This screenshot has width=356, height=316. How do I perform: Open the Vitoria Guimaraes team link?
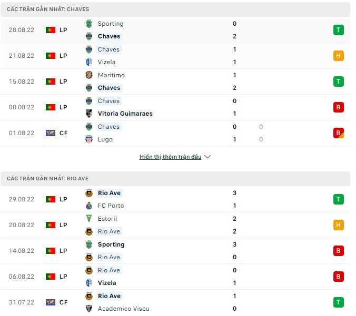tap(125, 114)
